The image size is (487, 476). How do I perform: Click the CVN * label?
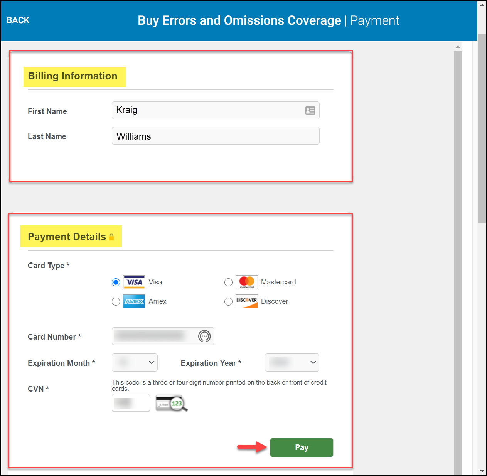tap(38, 389)
